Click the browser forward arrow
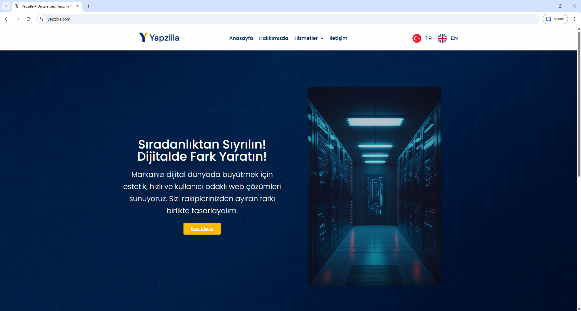Viewport: 581px width, 311px height. pos(18,19)
